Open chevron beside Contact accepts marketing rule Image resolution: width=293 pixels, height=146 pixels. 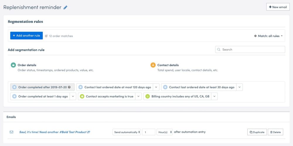click(138, 96)
